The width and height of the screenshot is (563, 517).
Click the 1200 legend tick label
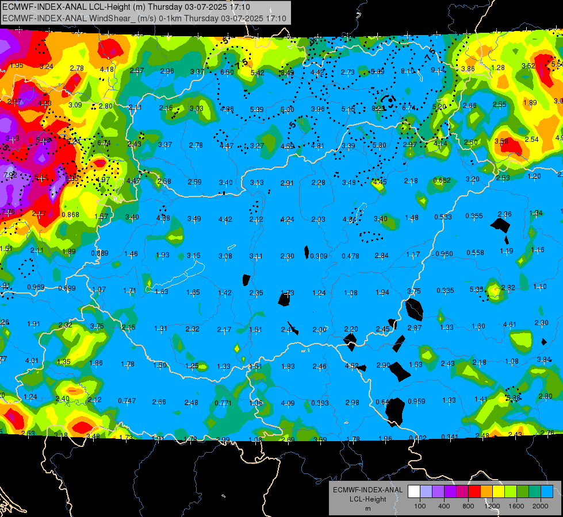click(x=492, y=506)
